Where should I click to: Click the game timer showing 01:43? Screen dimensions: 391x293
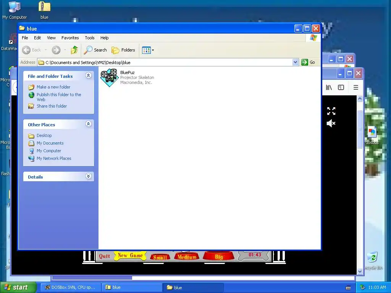(255, 255)
